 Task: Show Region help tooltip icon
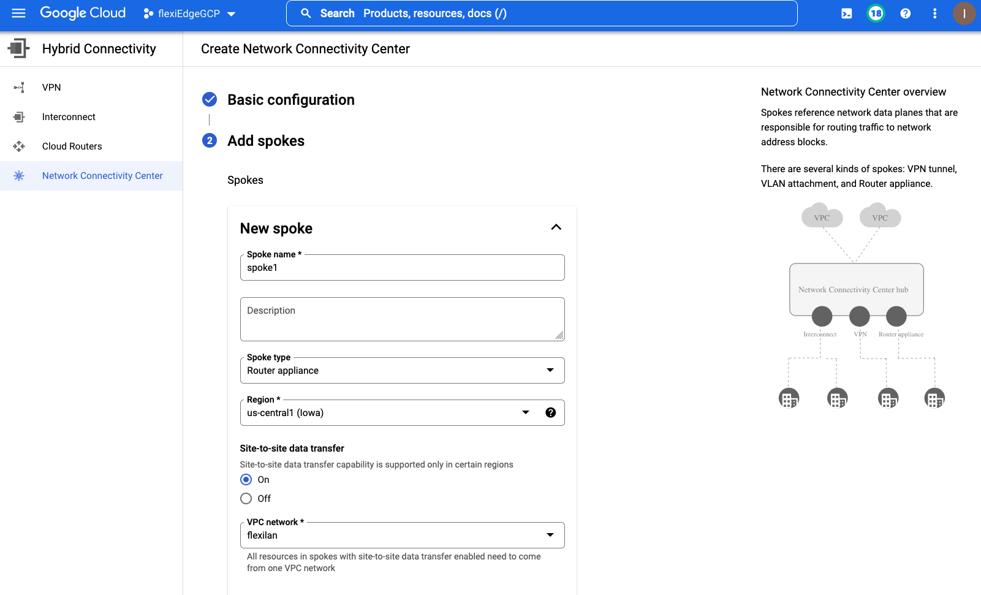click(551, 412)
